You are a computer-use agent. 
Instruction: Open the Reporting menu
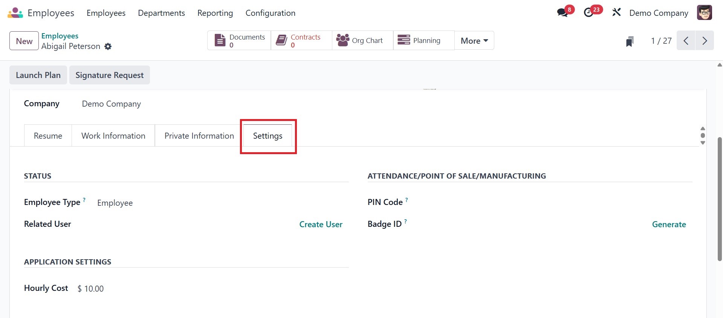pyautogui.click(x=215, y=13)
